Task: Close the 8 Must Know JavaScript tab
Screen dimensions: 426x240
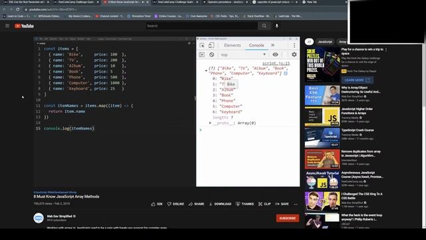Action: tap(148, 2)
